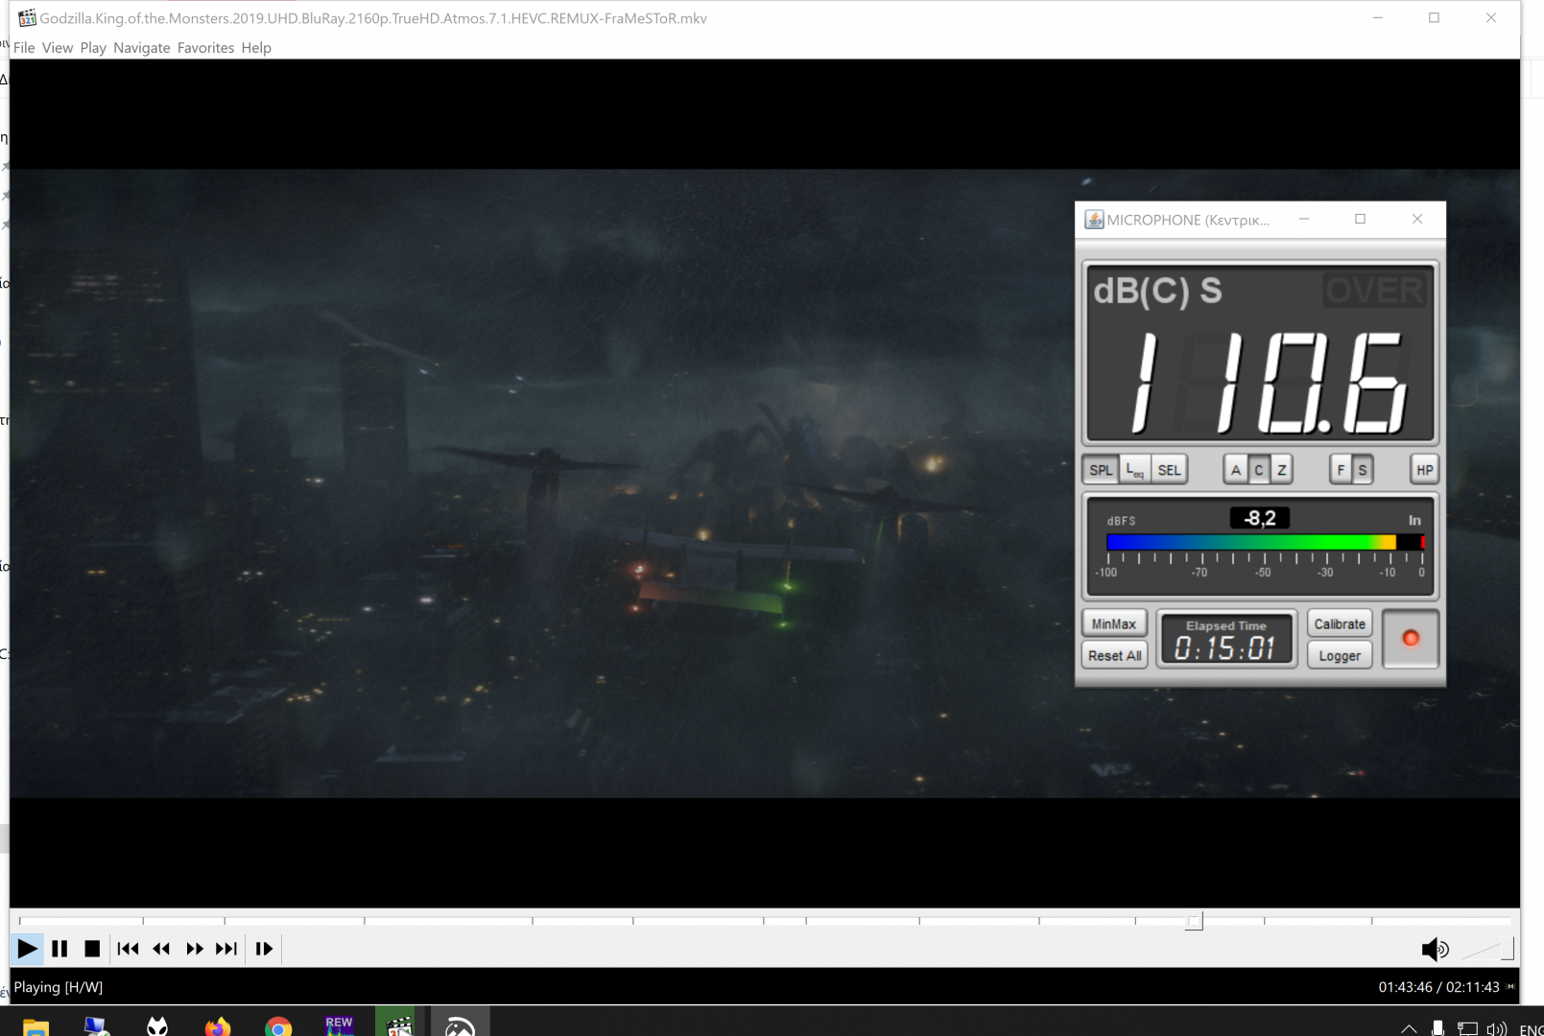Click the seek bar thumb position

(x=1194, y=921)
